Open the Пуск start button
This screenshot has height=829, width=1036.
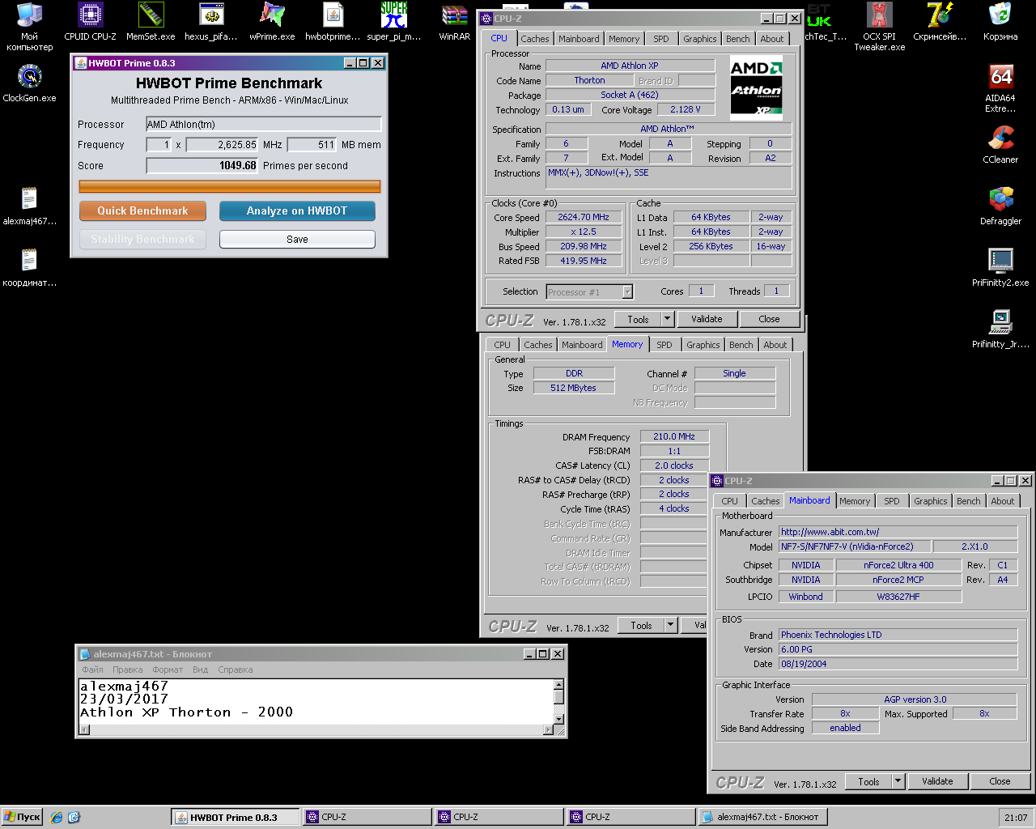click(x=22, y=817)
